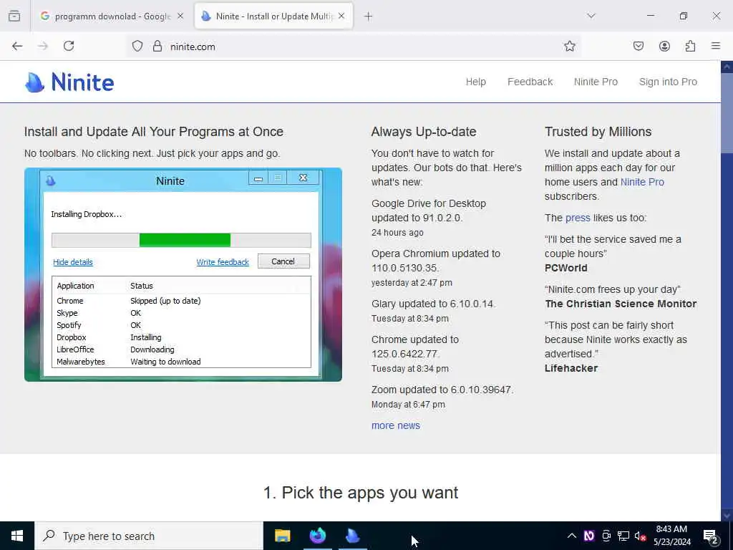Screen dimensions: 733x550
Task: Click the scrollbar down arrow
Action: coord(727,515)
